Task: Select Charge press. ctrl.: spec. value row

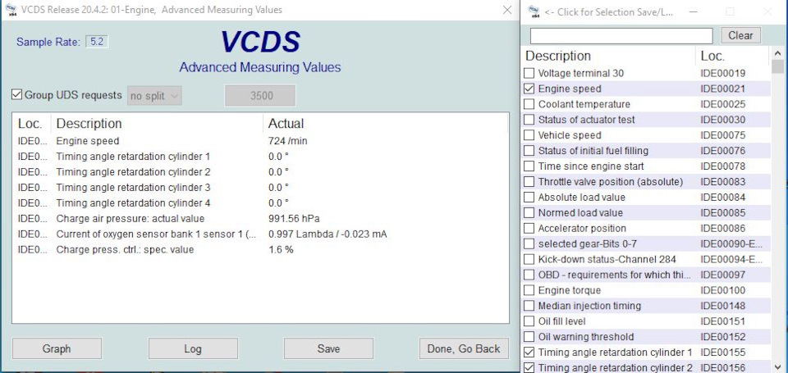Action: (x=260, y=249)
